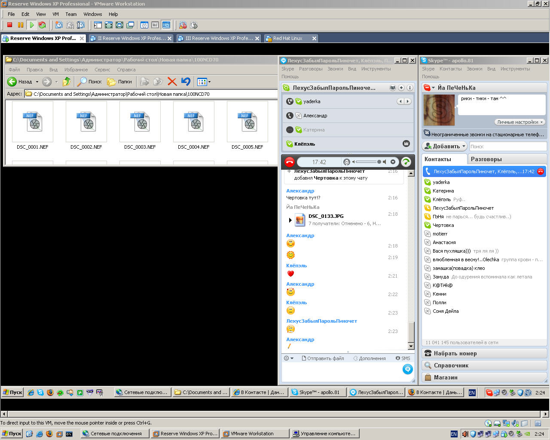Click the call-on-hold icon beside yaderka

(x=290, y=101)
